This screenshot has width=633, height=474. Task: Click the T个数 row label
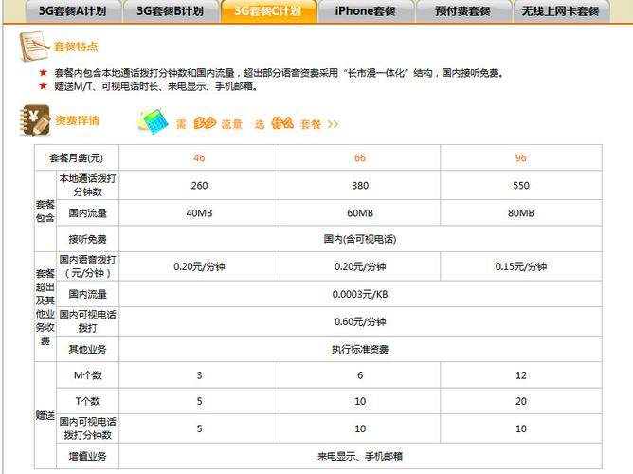click(87, 401)
